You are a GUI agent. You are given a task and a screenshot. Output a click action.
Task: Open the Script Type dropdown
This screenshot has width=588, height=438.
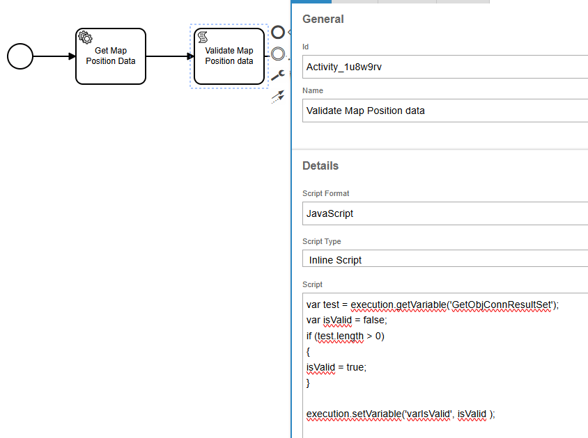446,260
